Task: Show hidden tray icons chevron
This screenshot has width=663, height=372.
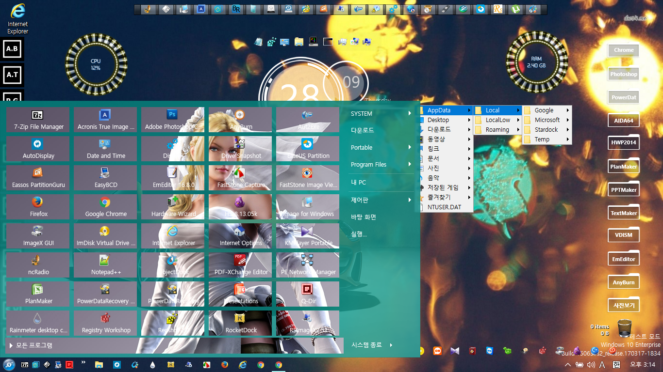Action: (568, 365)
